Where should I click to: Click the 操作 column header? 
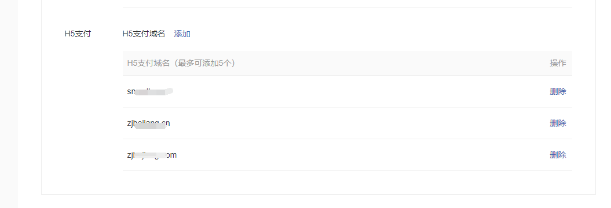point(558,63)
